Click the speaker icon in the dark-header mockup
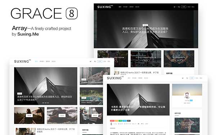This screenshot has width=216, height=135. pos(175,7)
